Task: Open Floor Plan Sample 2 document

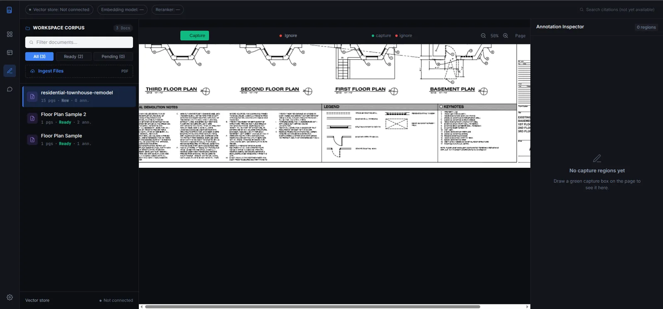Action: 79,118
